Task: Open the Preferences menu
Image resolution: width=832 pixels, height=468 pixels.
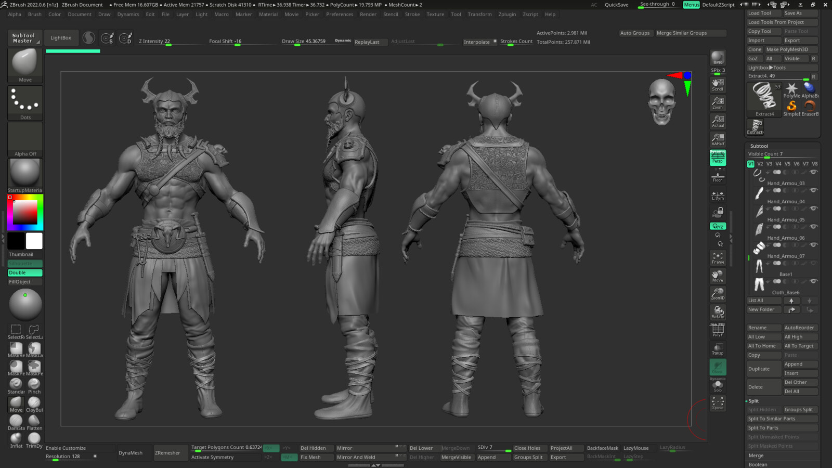Action: [340, 15]
